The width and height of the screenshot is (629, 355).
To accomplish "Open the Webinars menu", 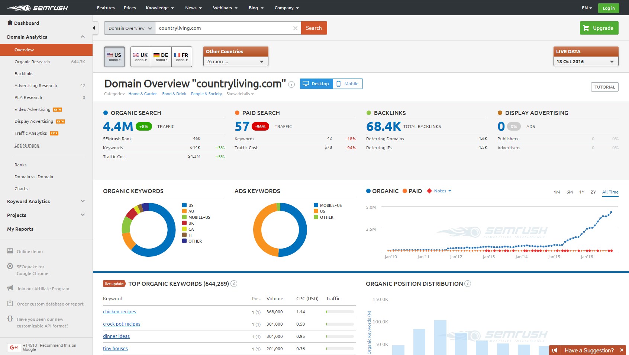I will click(225, 8).
